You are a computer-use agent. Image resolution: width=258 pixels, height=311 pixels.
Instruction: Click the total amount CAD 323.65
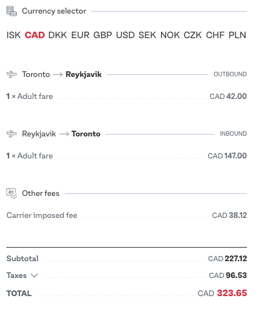222,293
